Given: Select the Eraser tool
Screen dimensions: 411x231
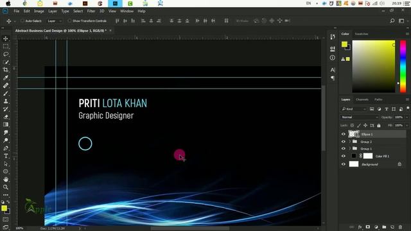Looking at the screenshot, I should point(6,117).
